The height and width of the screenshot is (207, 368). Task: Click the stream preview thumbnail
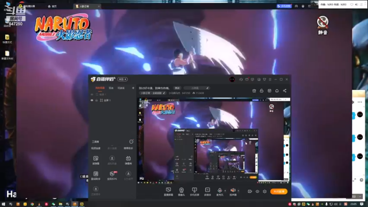[214, 141]
